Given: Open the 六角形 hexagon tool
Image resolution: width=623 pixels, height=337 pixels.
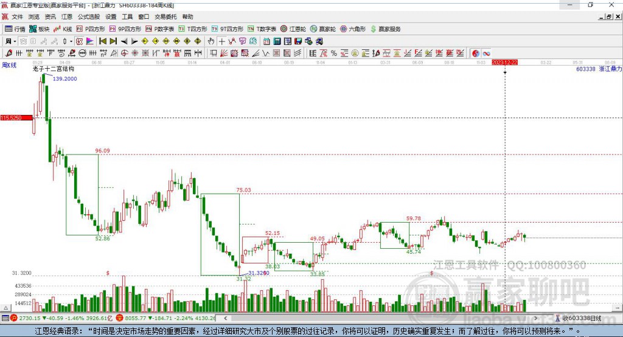Looking at the screenshot, I should tap(353, 29).
